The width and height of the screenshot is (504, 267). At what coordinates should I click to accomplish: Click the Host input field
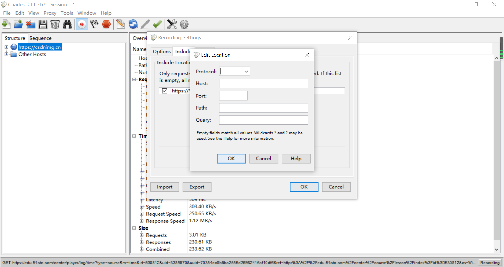(x=264, y=84)
